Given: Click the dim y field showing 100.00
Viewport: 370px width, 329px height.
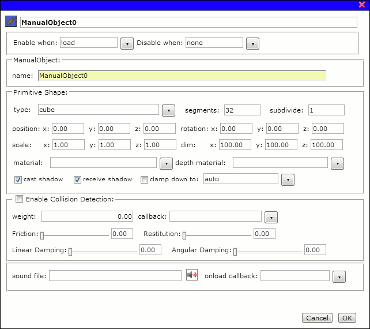Looking at the screenshot, I should (281, 145).
